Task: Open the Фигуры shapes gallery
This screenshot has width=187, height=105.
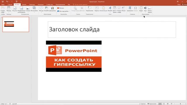Action: click(41, 9)
